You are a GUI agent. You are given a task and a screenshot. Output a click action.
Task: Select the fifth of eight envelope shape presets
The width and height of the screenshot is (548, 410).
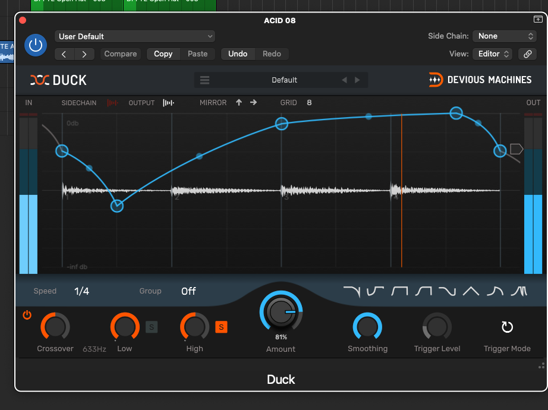(x=448, y=291)
